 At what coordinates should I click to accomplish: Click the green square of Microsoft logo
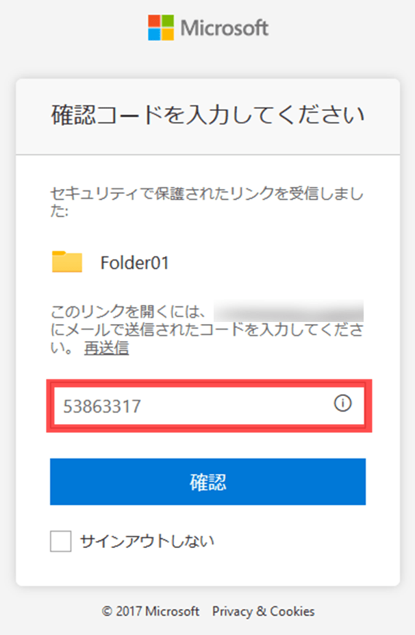click(x=168, y=21)
